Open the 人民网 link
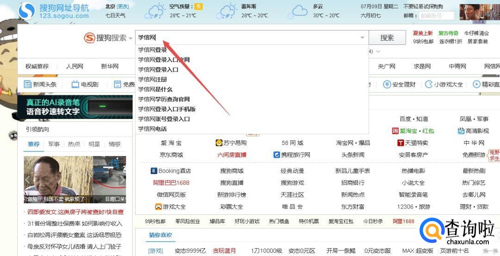The image size is (500, 256). click(75, 66)
